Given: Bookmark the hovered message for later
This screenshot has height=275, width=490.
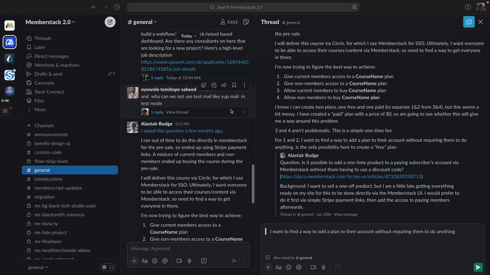Looking at the screenshot, I should click(234, 85).
